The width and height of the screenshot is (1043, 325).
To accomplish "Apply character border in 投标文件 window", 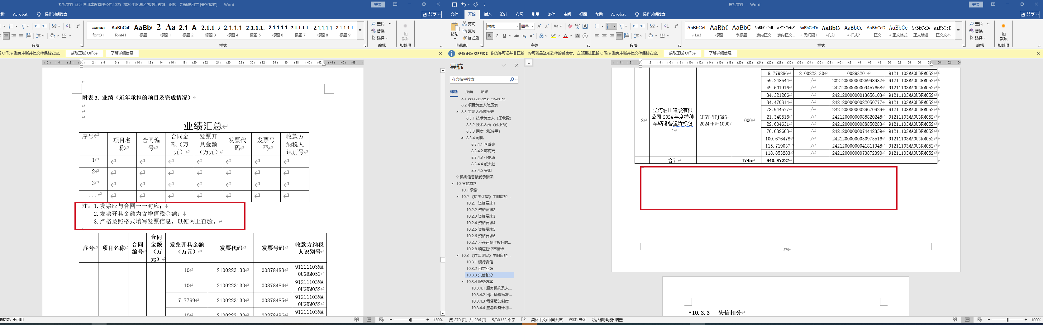I will point(585,26).
